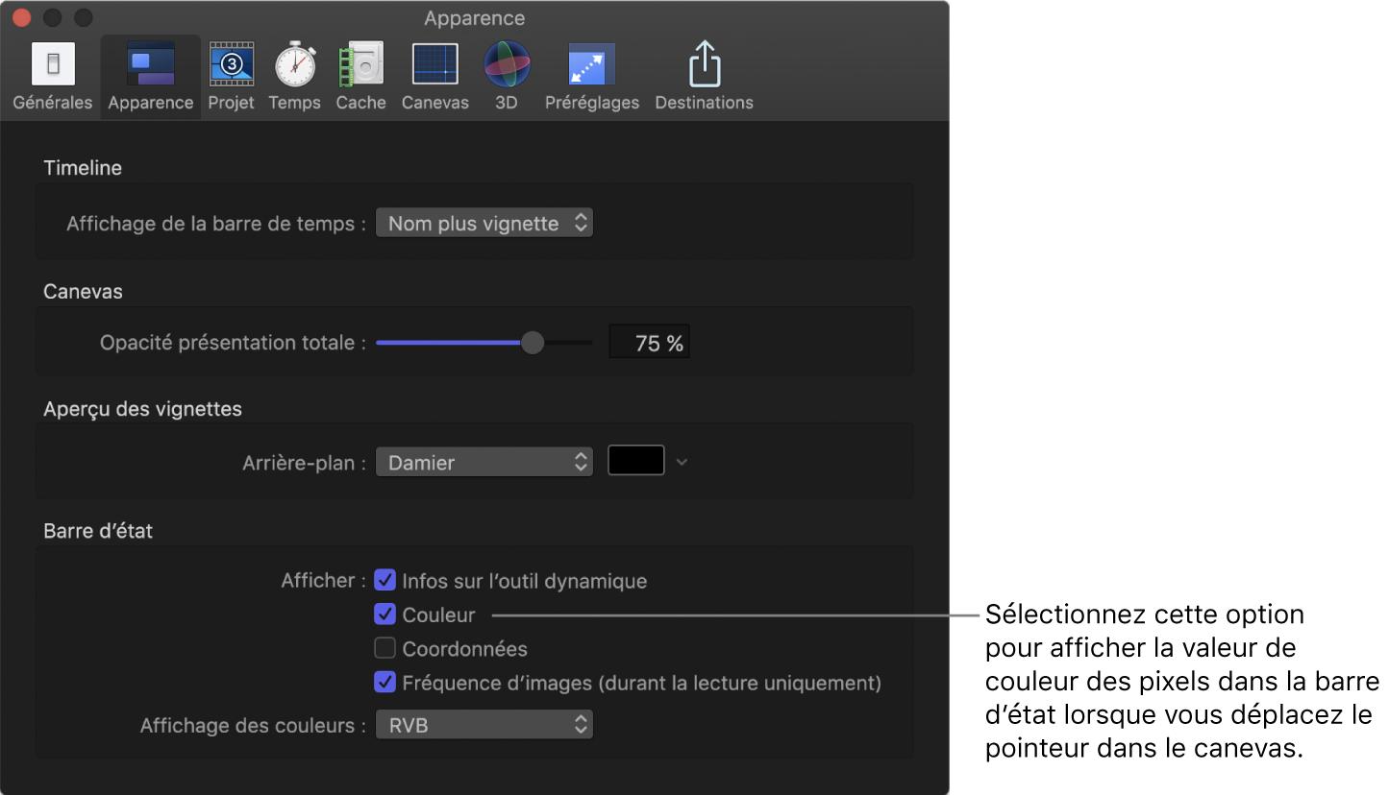Open the Destinations share pane

(x=704, y=77)
